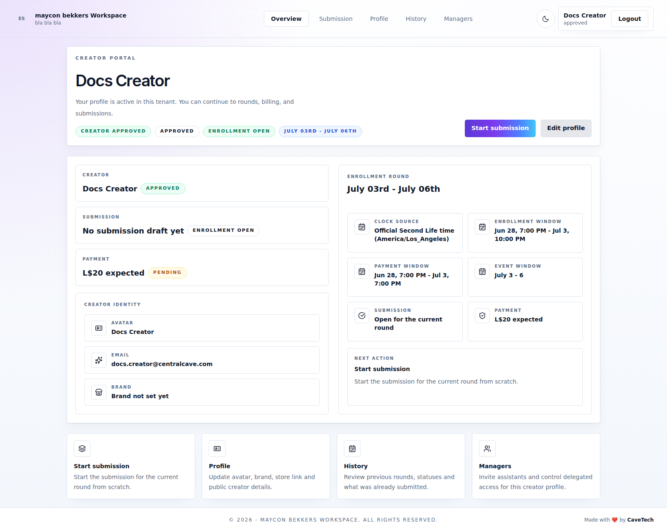Screen dimensions: 667x532
Task: Open the Profile shortcut card title
Action: 219,466
